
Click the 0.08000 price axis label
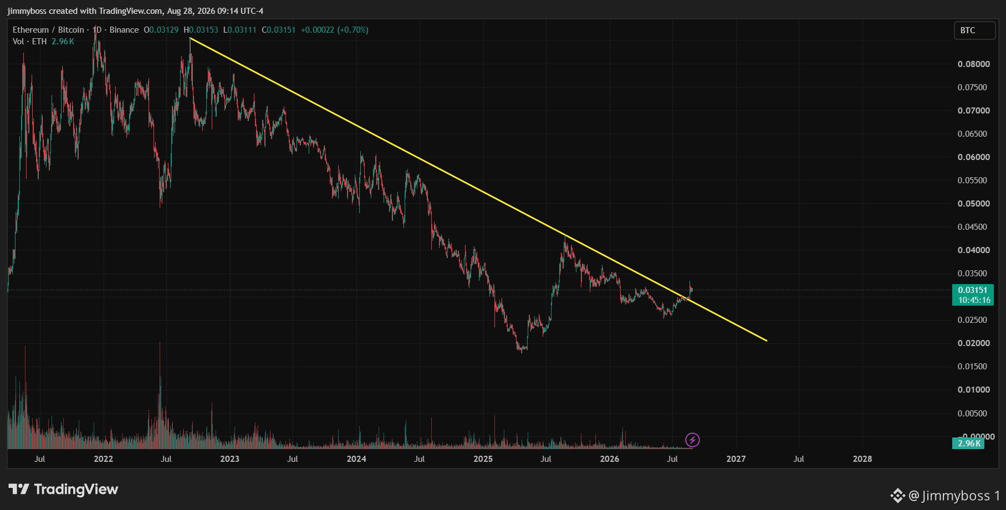pyautogui.click(x=973, y=64)
